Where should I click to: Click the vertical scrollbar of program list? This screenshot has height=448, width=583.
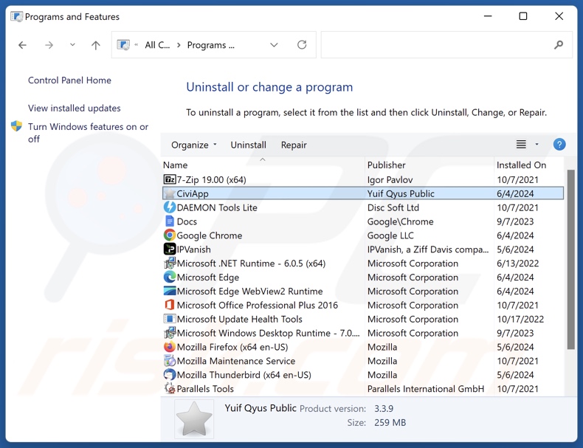(x=570, y=258)
